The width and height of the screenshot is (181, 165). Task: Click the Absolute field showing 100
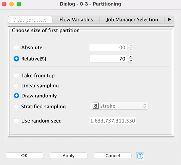click(x=108, y=48)
